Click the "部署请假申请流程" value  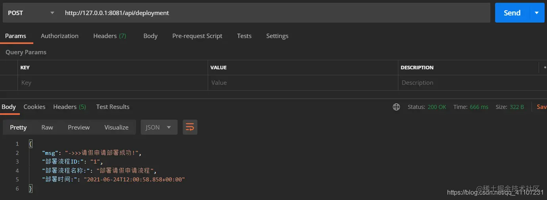coord(125,171)
